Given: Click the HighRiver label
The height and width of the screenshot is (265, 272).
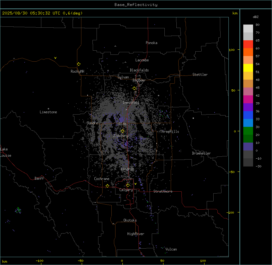Looking at the screenshot, I should pos(136,234).
